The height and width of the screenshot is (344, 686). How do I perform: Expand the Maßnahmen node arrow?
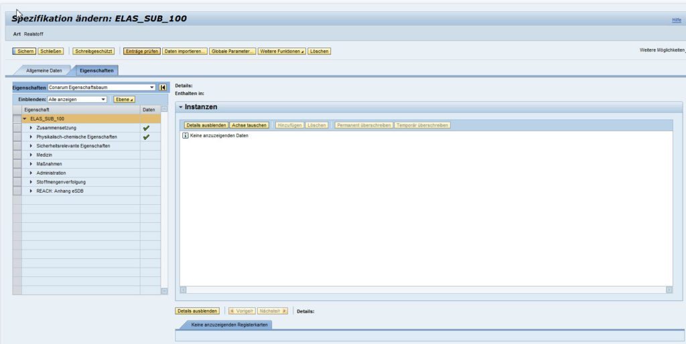(31, 164)
